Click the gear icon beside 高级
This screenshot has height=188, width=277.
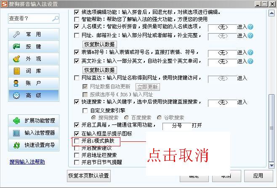pos(16,95)
